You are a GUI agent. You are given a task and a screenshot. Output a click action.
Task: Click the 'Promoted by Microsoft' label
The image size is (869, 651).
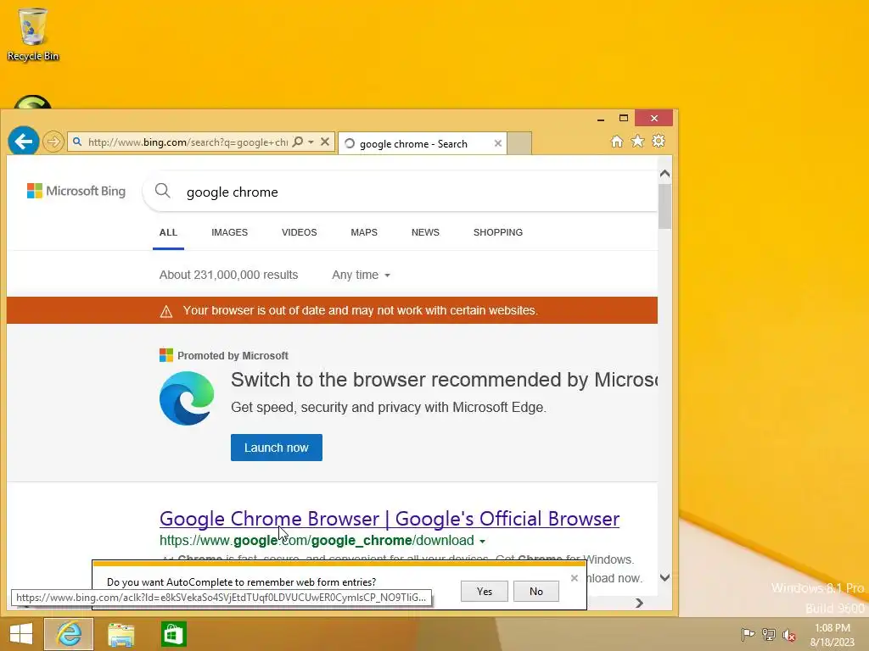click(x=233, y=356)
